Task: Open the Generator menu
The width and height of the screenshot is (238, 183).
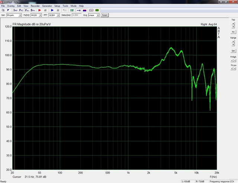Action: point(47,6)
